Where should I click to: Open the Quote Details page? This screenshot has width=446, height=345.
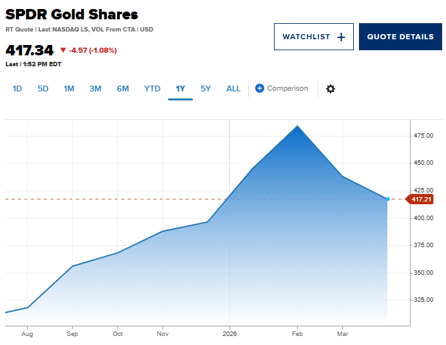[400, 37]
